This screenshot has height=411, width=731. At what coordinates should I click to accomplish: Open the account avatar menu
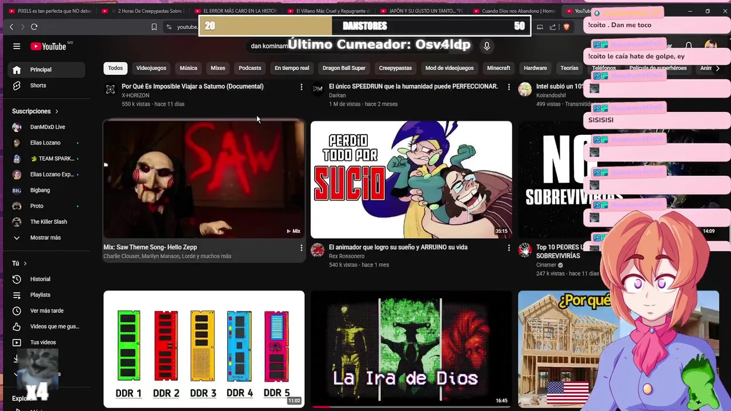pyautogui.click(x=710, y=46)
